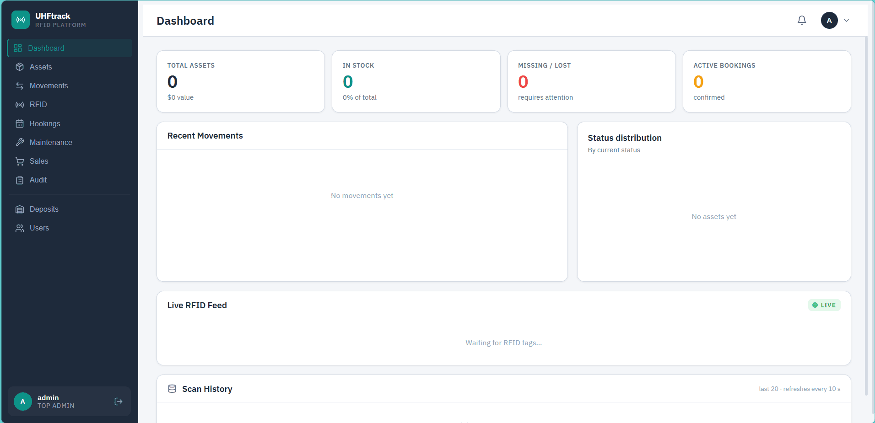This screenshot has height=423, width=875.
Task: Click the Deposits building icon
Action: [x=20, y=209]
